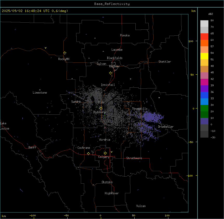Click the yellow diamond marker south of RedDeer
224x219 pixels.
110,73
